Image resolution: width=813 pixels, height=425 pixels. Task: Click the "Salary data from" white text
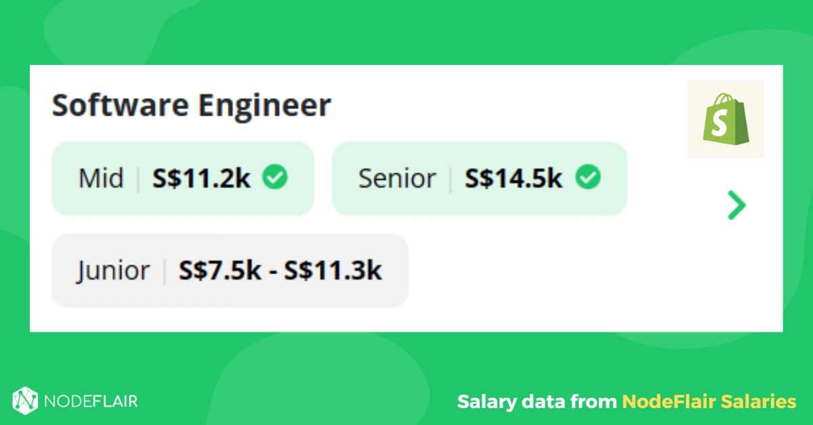(x=537, y=401)
